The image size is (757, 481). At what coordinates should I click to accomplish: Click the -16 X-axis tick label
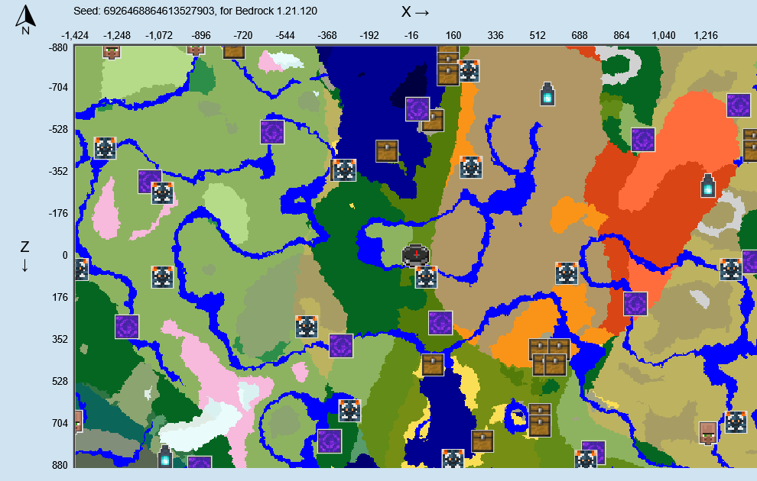pos(411,35)
